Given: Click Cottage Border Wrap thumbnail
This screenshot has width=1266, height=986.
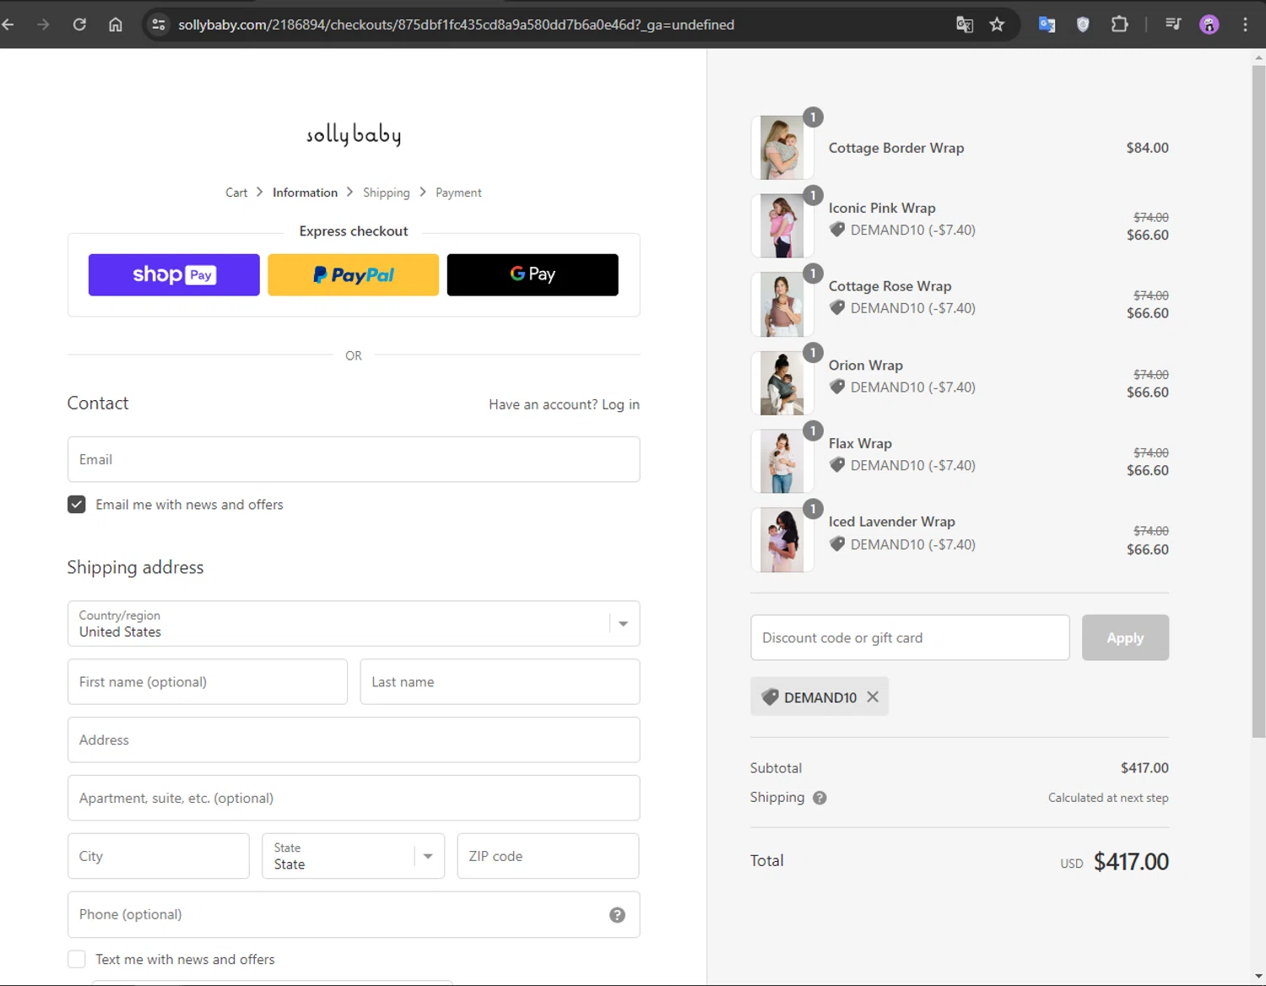Looking at the screenshot, I should pyautogui.click(x=782, y=148).
